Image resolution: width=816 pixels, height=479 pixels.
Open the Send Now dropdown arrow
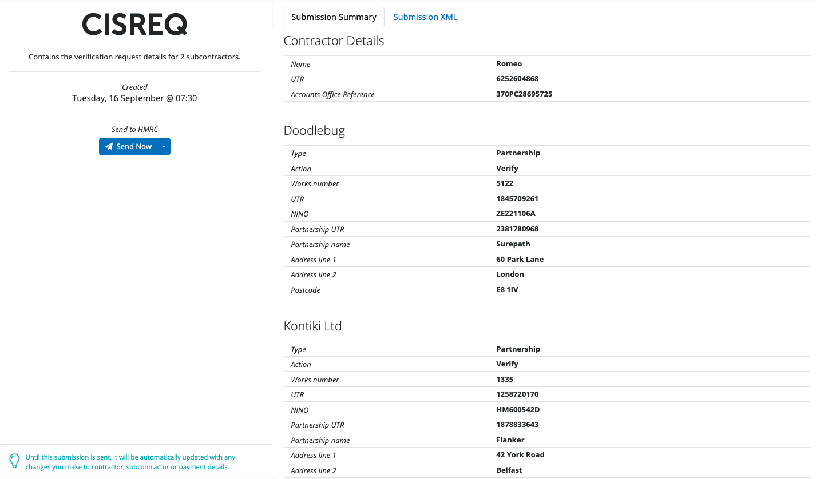[x=164, y=147]
